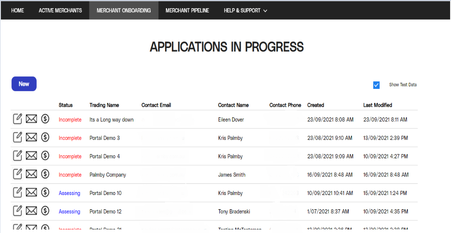Click the New application button
This screenshot has height=233, width=451.
[x=24, y=84]
